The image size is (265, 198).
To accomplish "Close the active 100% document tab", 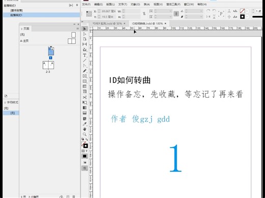I will click(166, 23).
